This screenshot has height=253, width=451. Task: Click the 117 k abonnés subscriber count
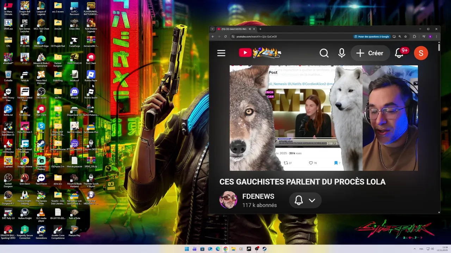(x=260, y=205)
